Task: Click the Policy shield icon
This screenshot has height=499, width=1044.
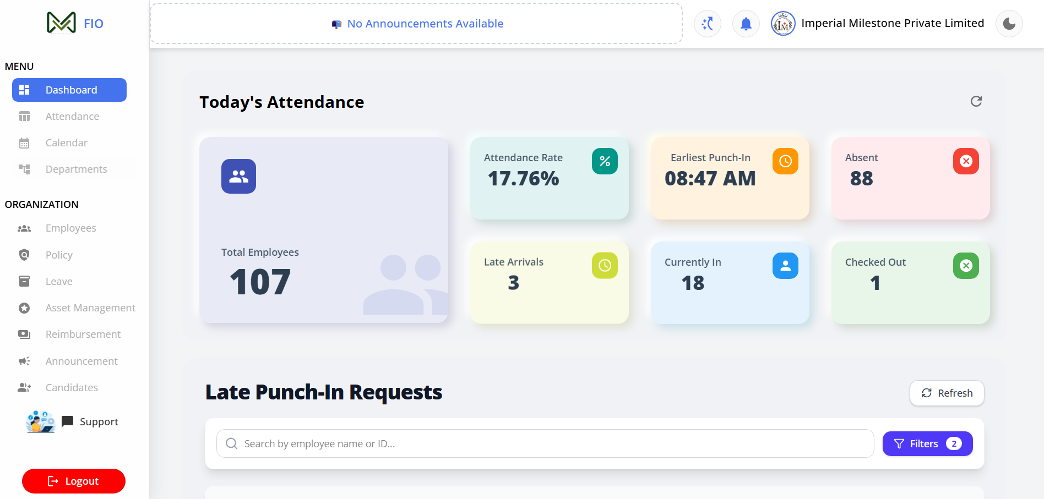Action: [25, 255]
